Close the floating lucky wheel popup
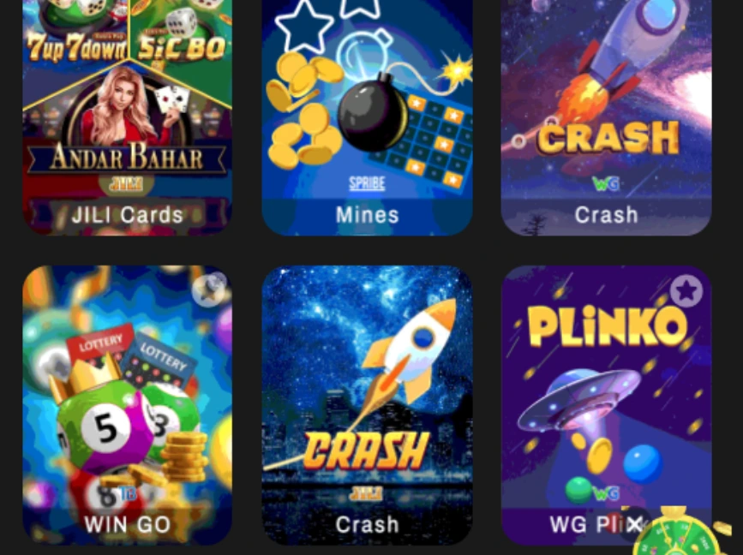 [634, 524]
